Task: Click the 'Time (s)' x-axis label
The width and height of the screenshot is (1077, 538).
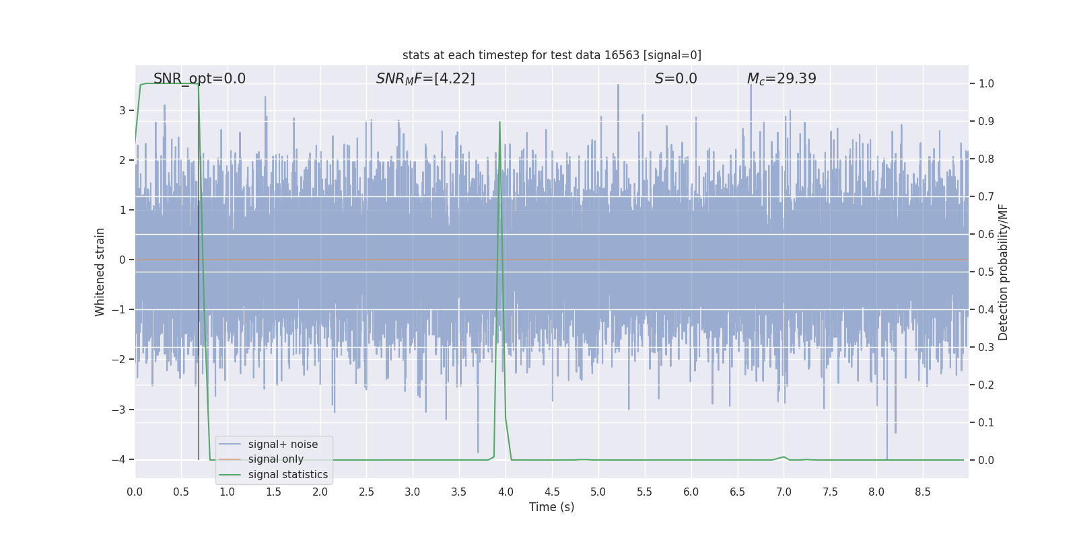Action: tap(552, 507)
